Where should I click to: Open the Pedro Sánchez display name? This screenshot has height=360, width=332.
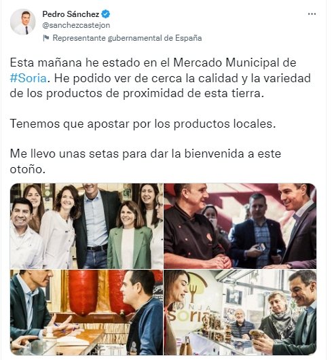pos(71,14)
